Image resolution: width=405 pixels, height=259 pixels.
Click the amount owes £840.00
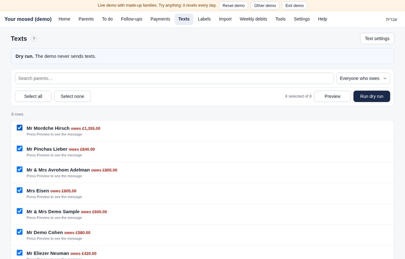click(x=82, y=149)
